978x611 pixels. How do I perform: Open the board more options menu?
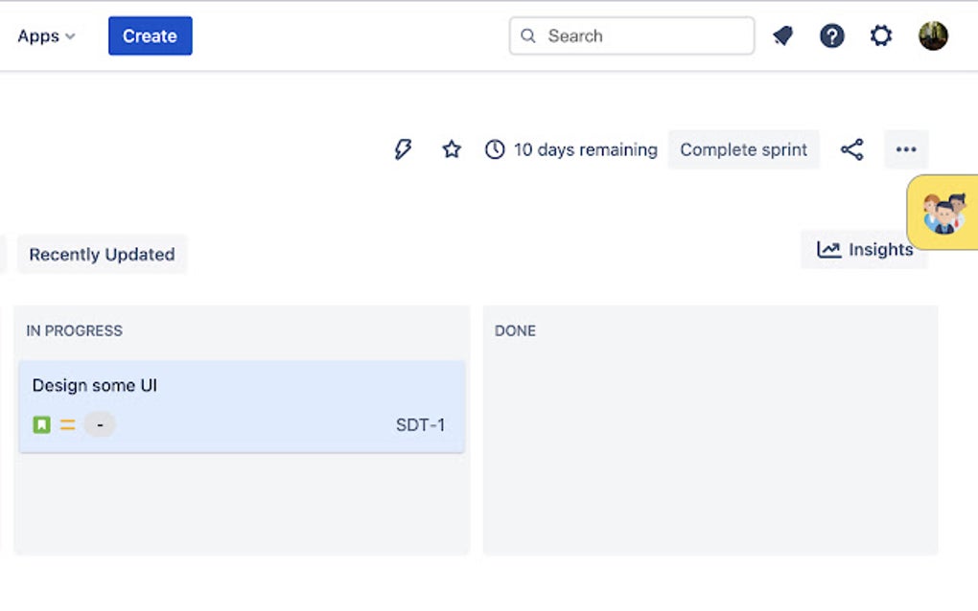click(905, 149)
